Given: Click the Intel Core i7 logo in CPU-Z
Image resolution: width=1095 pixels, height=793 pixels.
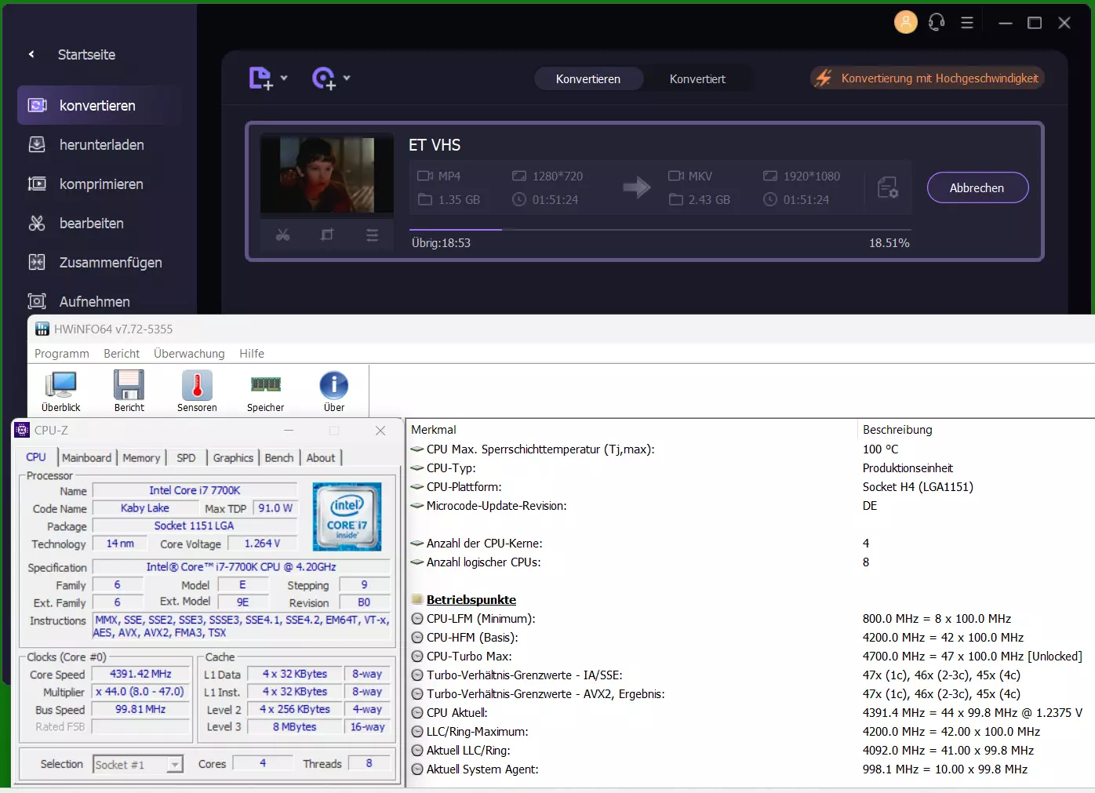Looking at the screenshot, I should point(347,516).
